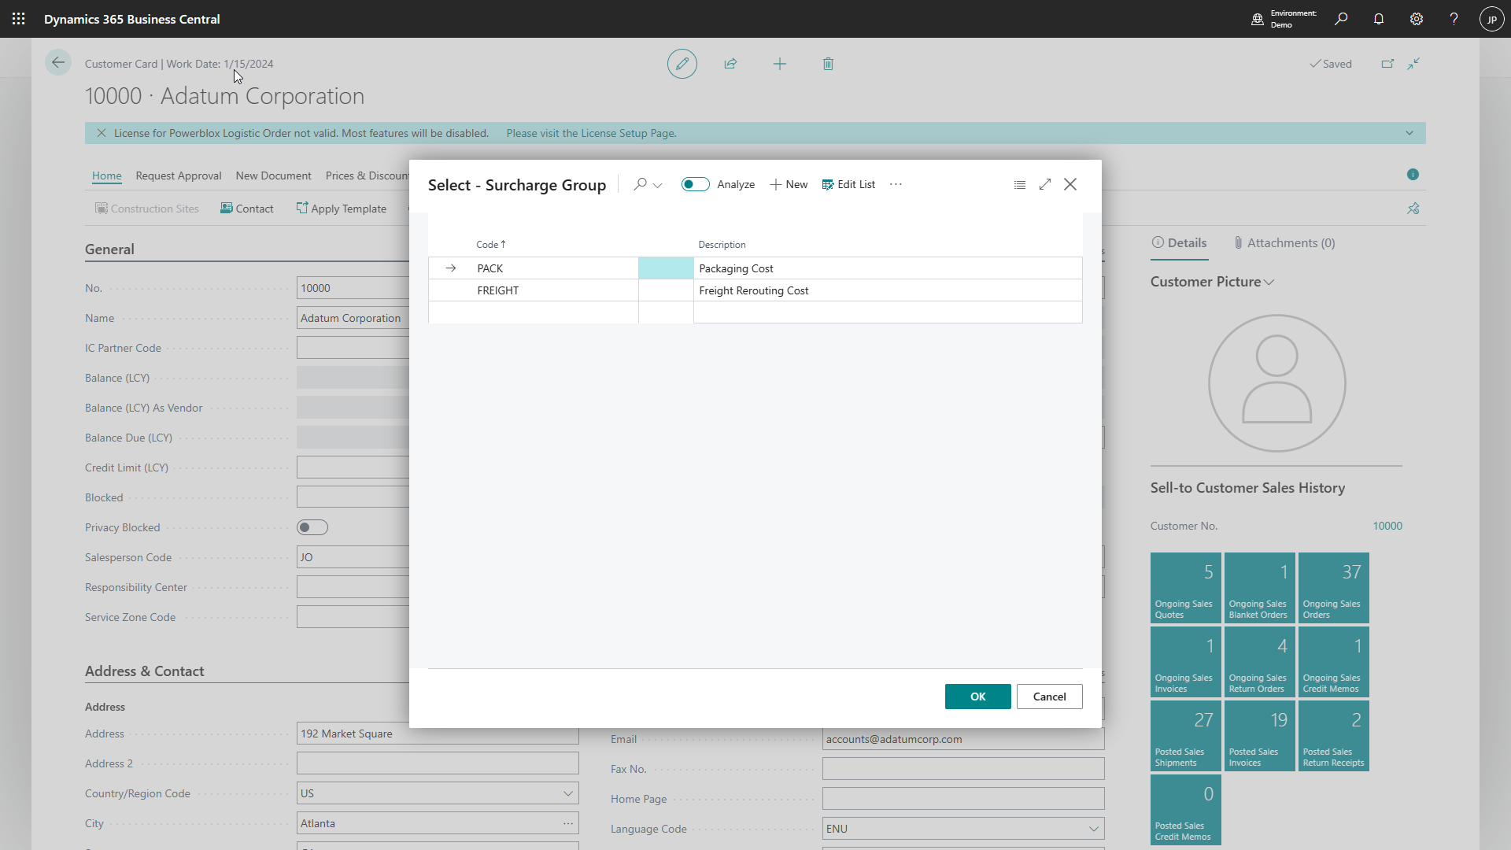Image resolution: width=1511 pixels, height=850 pixels.
Task: Open the Ongoing Sales Return Orders tile
Action: pyautogui.click(x=1260, y=662)
